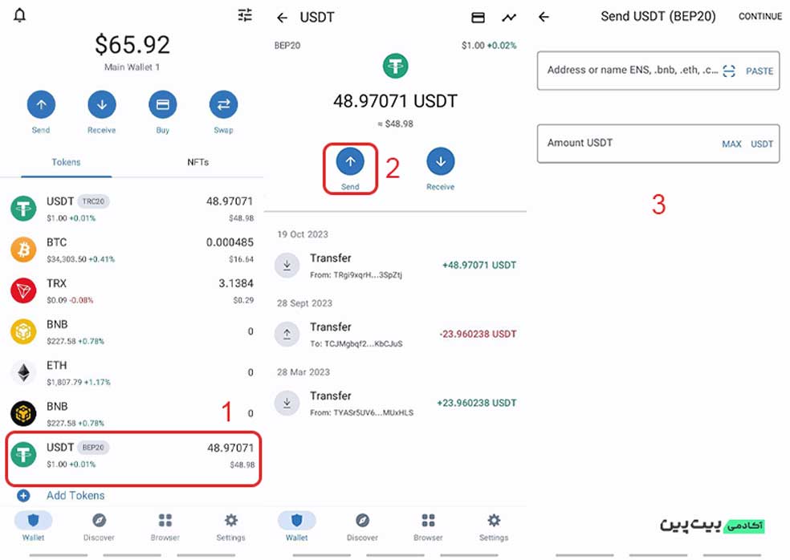Viewport: 790px width, 560px height.
Task: Click the $65.92 total balance
Action: (132, 45)
